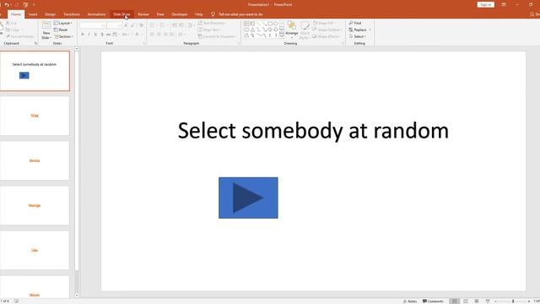Open the Design ribbon tab

pyautogui.click(x=51, y=14)
